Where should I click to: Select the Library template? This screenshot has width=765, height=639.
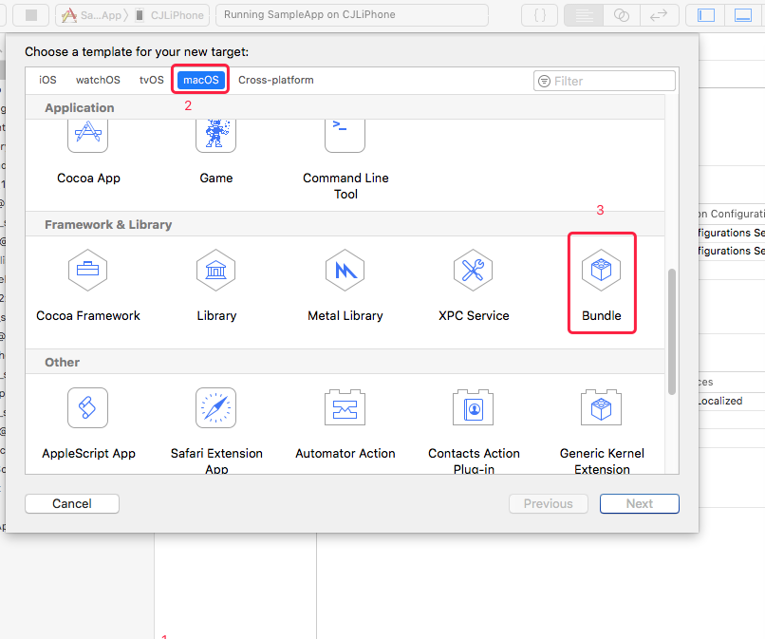[x=216, y=286]
